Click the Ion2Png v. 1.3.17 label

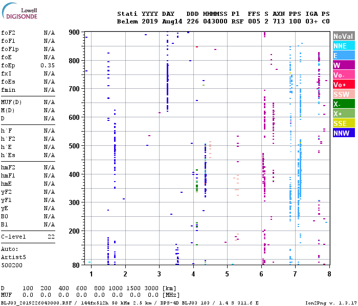pyautogui.click(x=331, y=303)
